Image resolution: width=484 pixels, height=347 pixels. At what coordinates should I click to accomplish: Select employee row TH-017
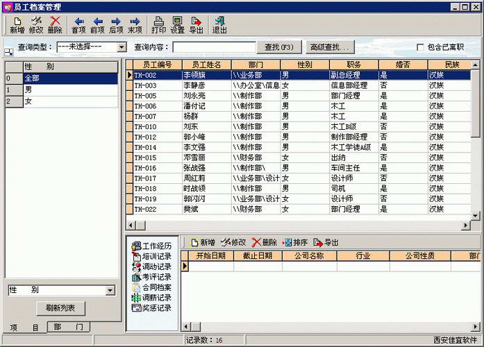[x=299, y=178]
